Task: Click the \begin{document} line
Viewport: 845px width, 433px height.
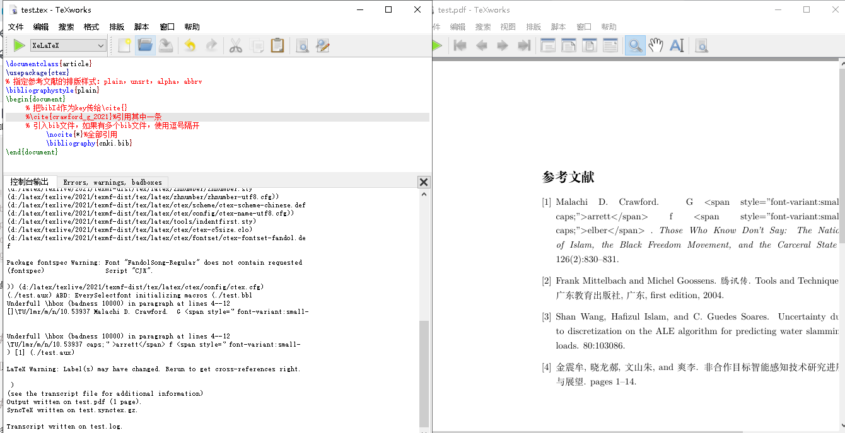Action: coord(36,99)
